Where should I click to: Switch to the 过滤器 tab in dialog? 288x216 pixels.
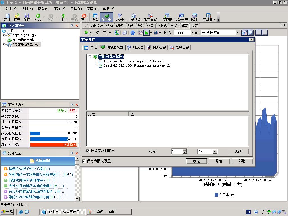(x=135, y=48)
